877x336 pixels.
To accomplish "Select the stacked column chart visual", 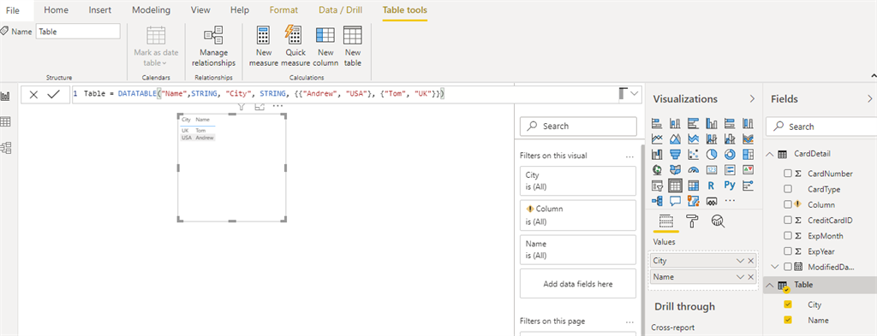I will [675, 123].
